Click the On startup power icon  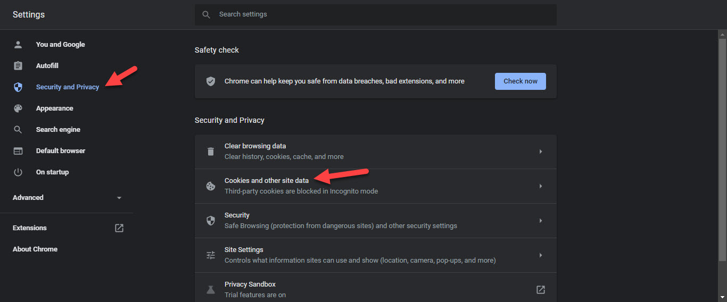click(18, 172)
